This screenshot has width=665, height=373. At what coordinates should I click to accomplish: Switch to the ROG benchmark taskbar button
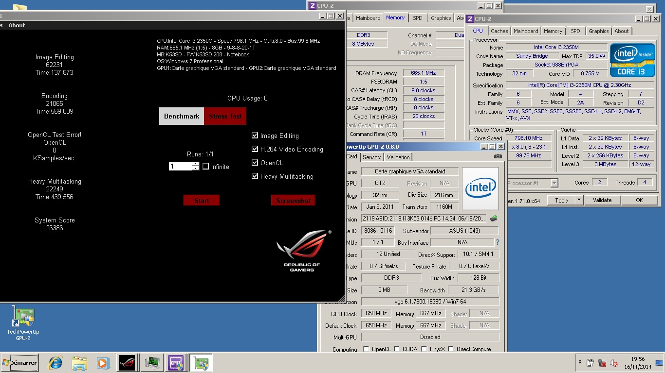tap(127, 363)
